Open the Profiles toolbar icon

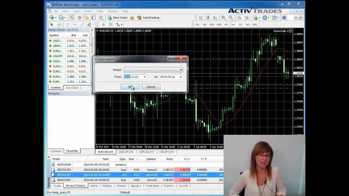[x=61, y=17]
